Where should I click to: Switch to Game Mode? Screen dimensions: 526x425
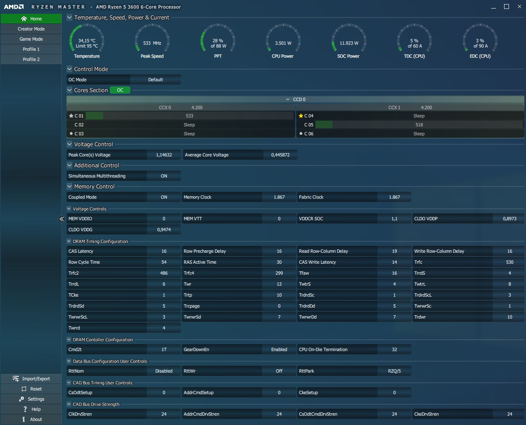click(31, 39)
